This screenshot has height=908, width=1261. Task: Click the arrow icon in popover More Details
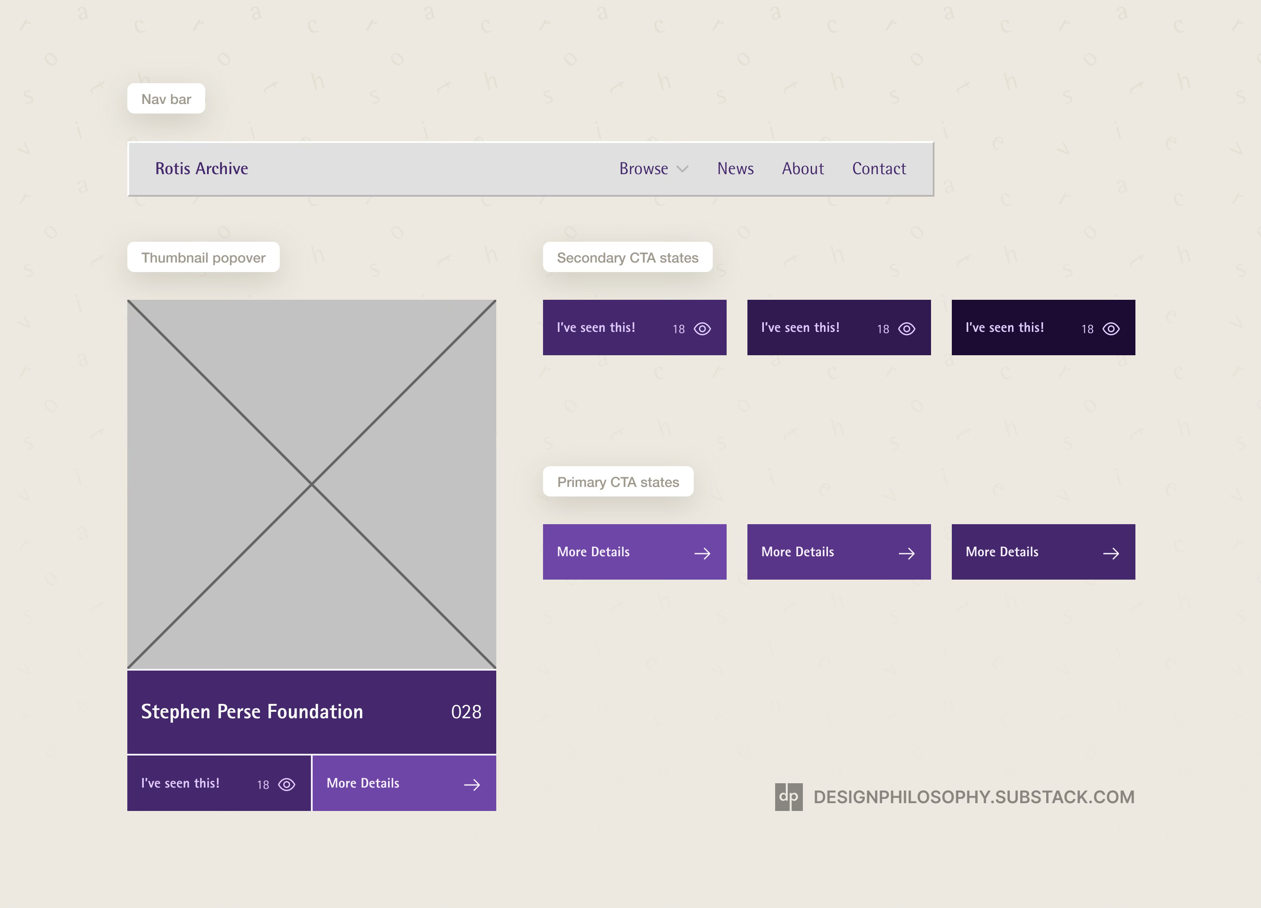pyautogui.click(x=472, y=785)
